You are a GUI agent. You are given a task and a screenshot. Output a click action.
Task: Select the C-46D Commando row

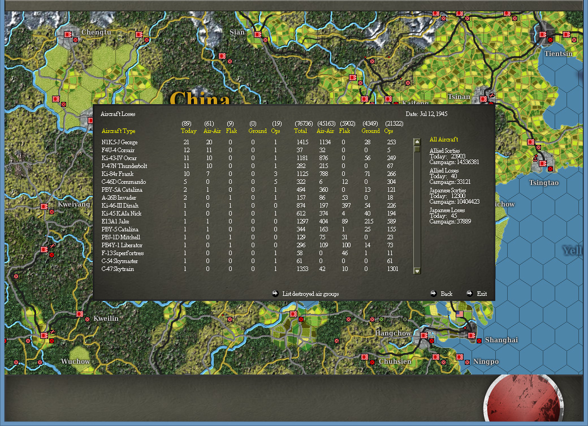(249, 182)
